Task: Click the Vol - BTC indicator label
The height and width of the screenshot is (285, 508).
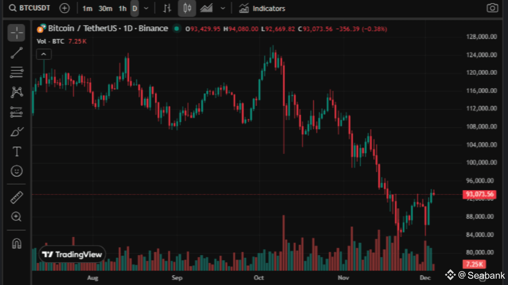Action: pos(50,41)
